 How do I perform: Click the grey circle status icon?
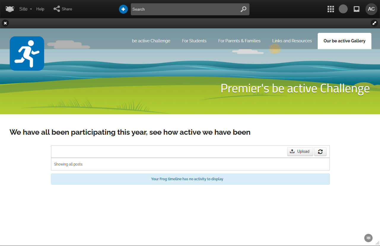pos(343,9)
